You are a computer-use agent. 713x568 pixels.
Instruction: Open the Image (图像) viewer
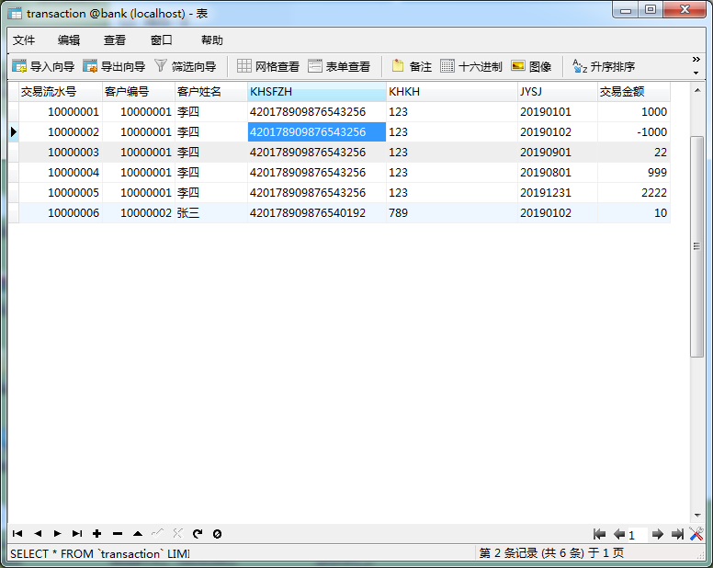pyautogui.click(x=531, y=66)
